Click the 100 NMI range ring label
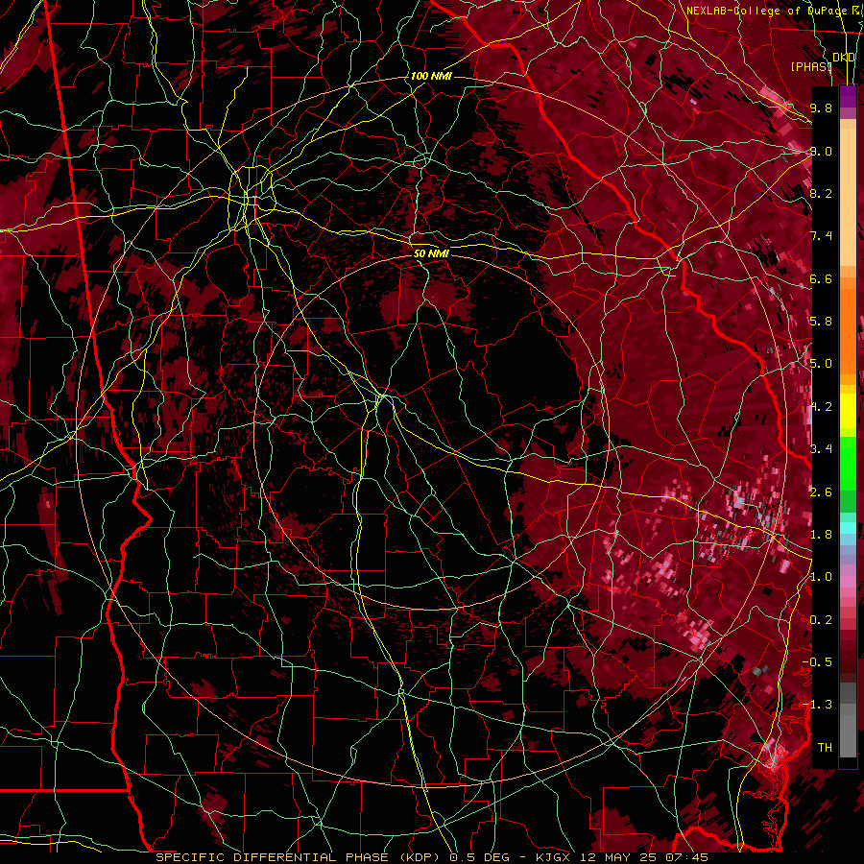 (x=431, y=76)
